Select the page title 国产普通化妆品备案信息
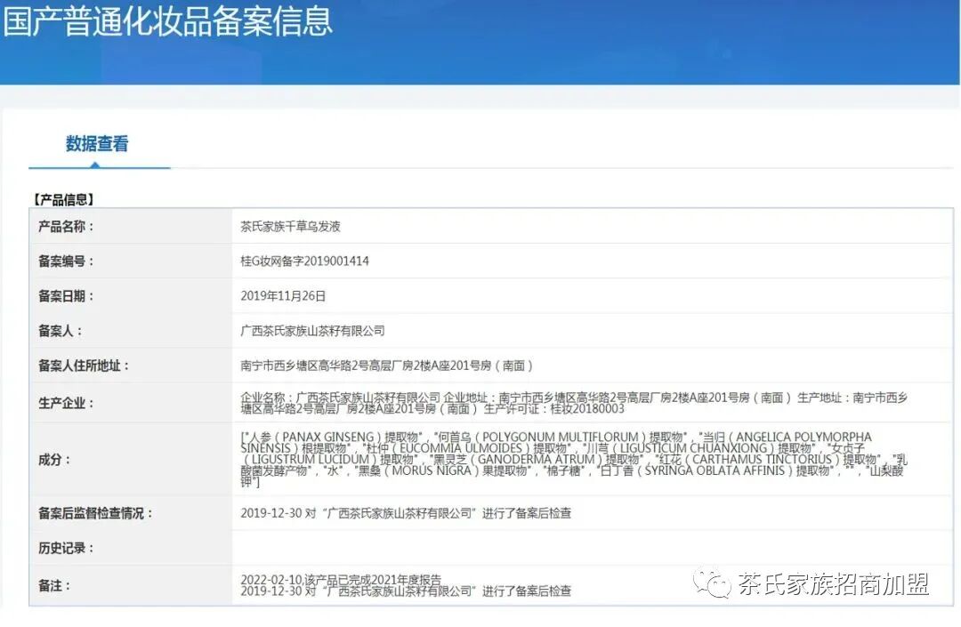Screen dimensions: 961x627 pyautogui.click(x=167, y=20)
